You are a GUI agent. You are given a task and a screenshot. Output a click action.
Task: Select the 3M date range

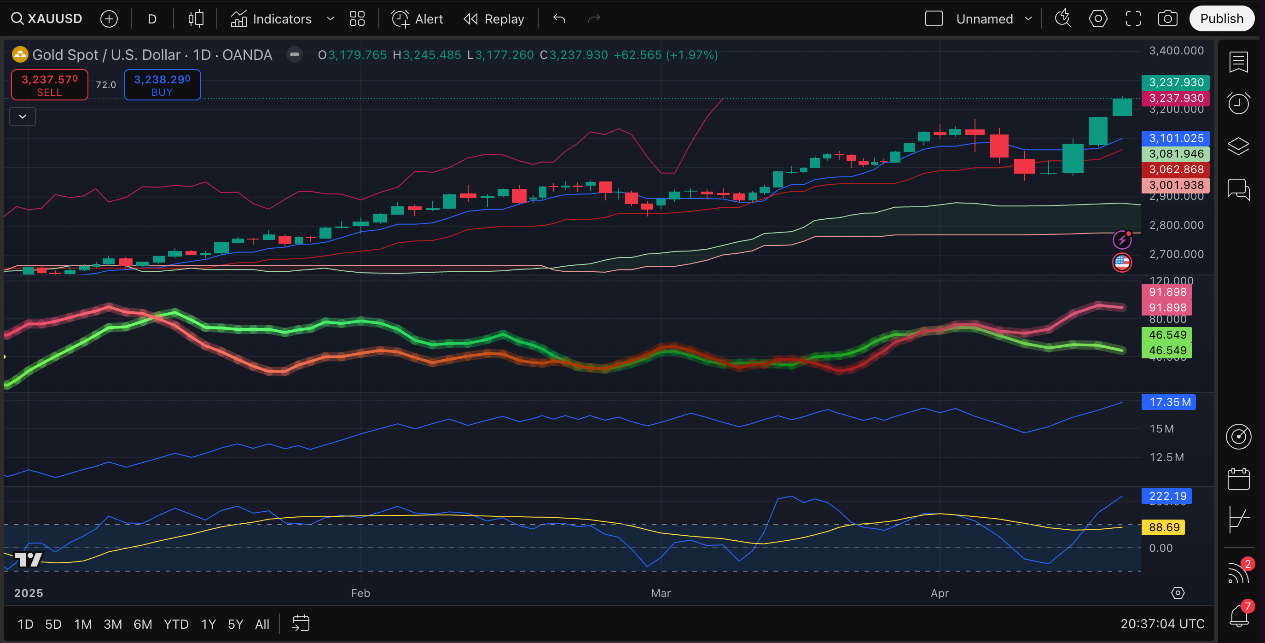point(113,624)
